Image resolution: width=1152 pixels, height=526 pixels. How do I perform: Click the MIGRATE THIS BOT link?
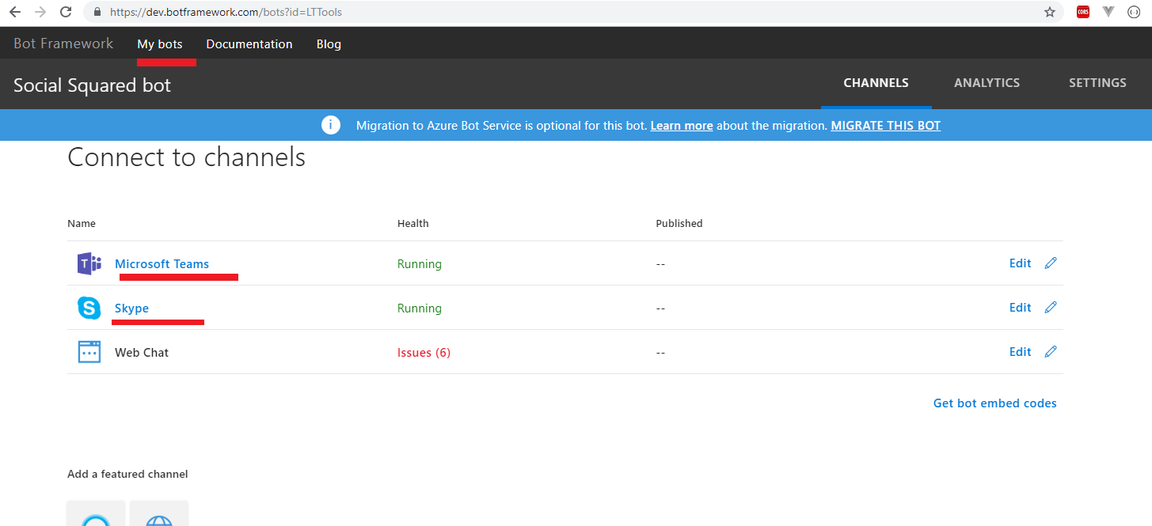coord(885,126)
